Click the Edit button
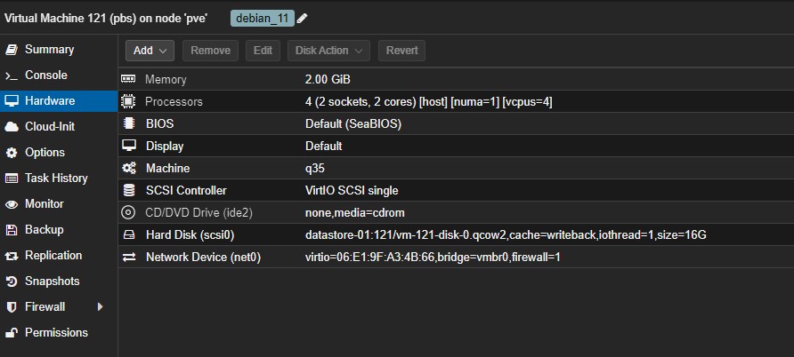The height and width of the screenshot is (357, 794). 263,51
